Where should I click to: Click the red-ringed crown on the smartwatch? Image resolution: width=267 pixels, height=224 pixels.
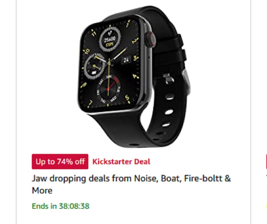coord(150,39)
